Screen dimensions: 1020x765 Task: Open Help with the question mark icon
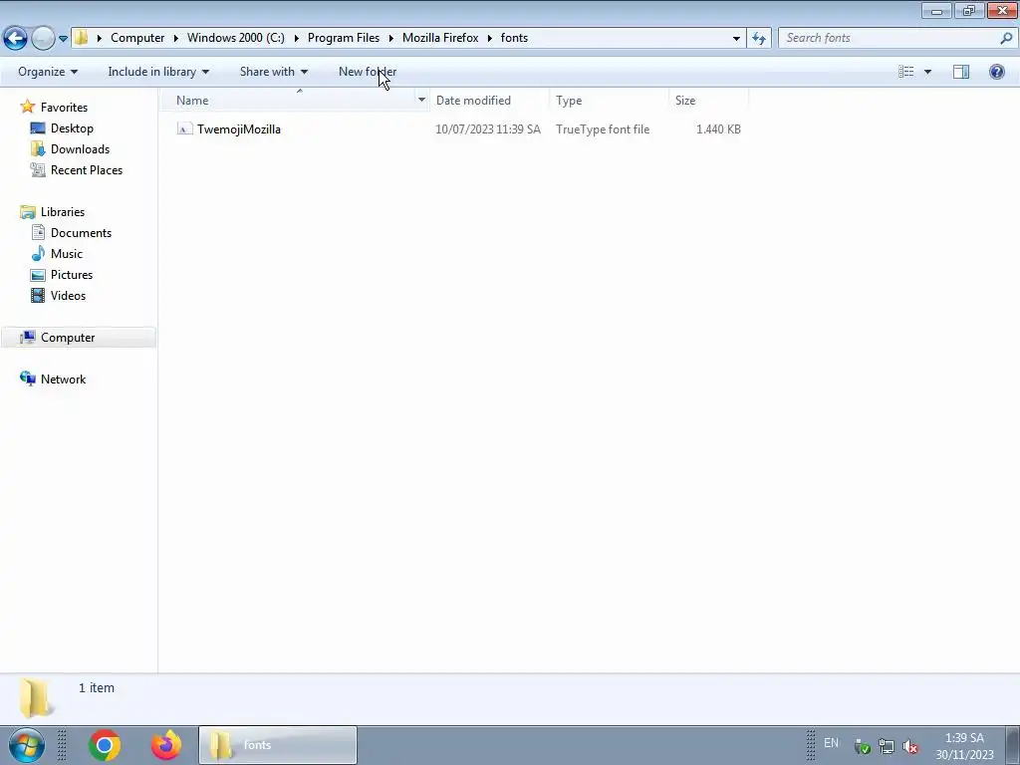[x=996, y=72]
